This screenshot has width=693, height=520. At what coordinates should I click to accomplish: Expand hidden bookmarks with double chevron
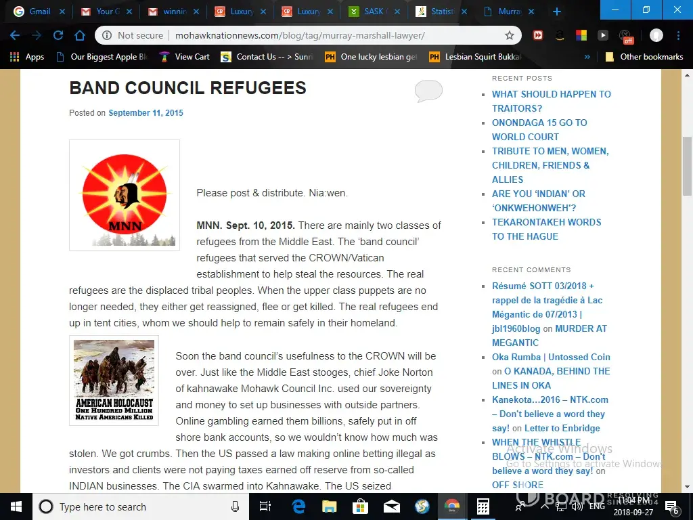[587, 57]
